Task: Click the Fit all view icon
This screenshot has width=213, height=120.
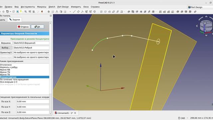Action: click(x=0, y=12)
